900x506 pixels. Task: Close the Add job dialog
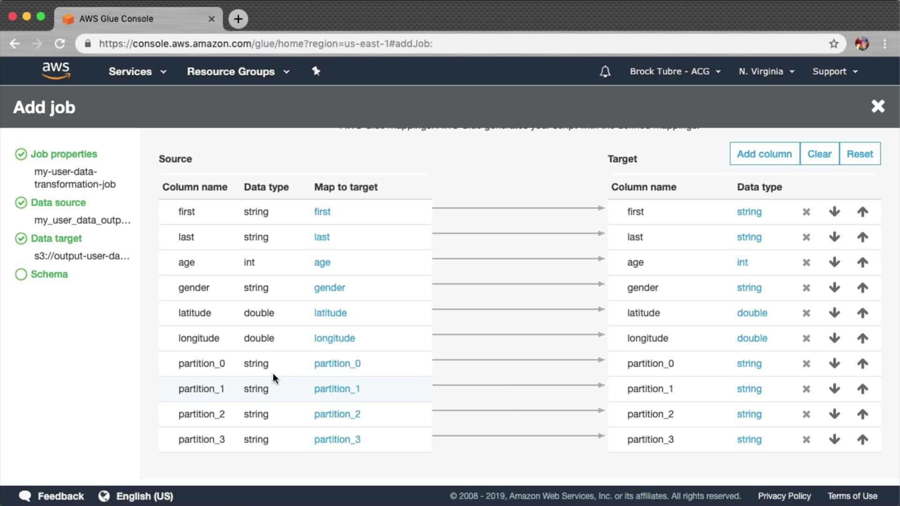tap(877, 106)
